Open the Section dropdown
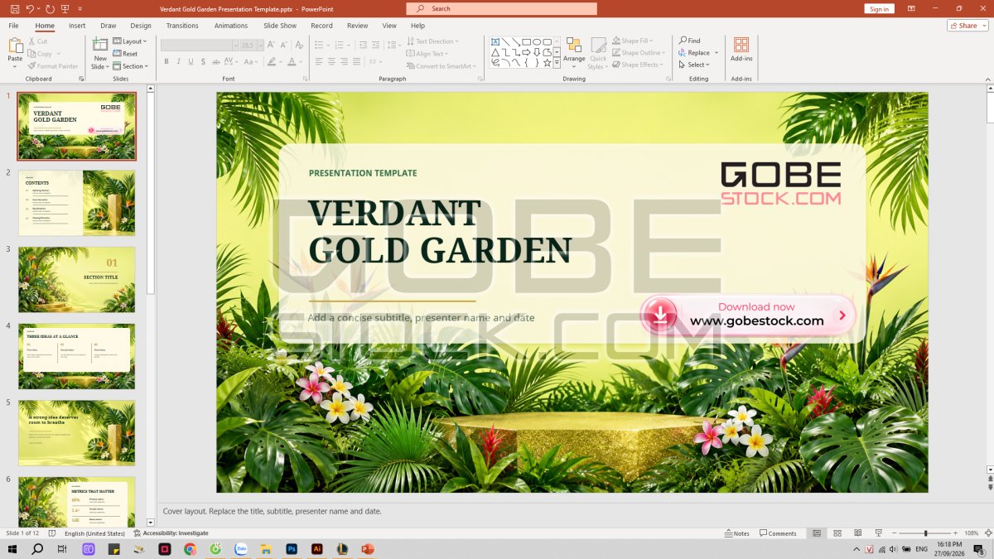 [131, 66]
